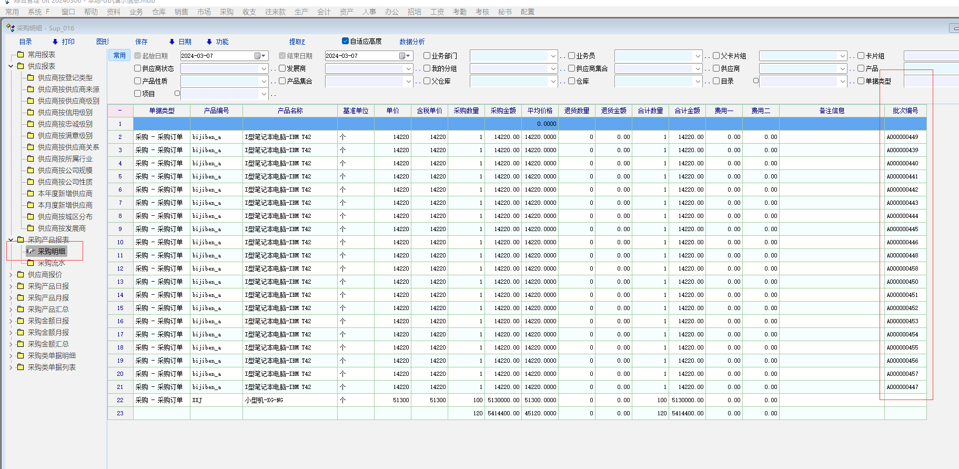Tick the 业务部门 checkbox
The image size is (959, 469).
click(x=427, y=56)
